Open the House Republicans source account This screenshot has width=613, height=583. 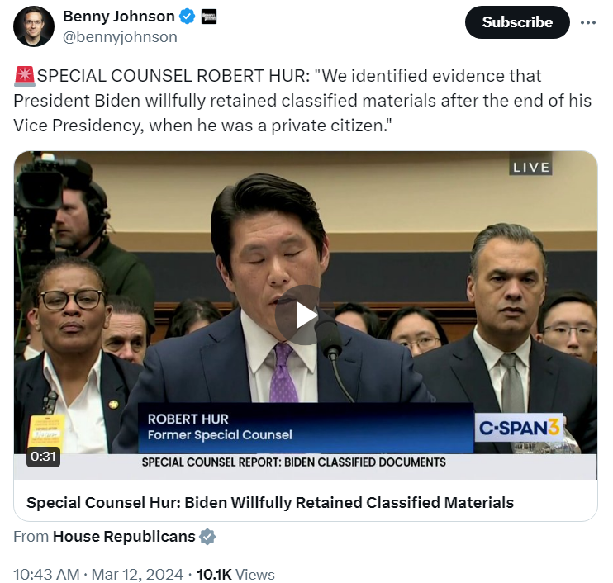coord(124,537)
